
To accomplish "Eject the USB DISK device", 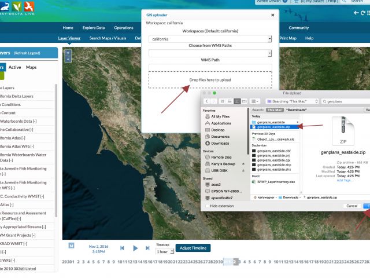I will pyautogui.click(x=243, y=170).
